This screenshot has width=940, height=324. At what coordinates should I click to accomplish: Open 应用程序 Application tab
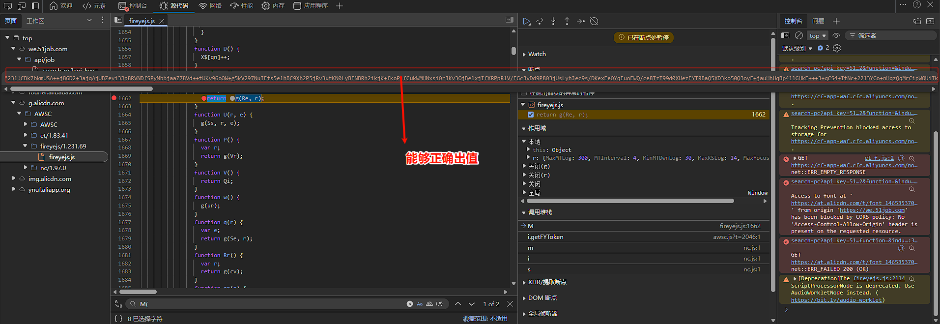tap(311, 6)
